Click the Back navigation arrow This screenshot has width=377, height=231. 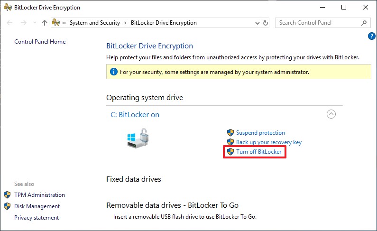click(x=10, y=23)
